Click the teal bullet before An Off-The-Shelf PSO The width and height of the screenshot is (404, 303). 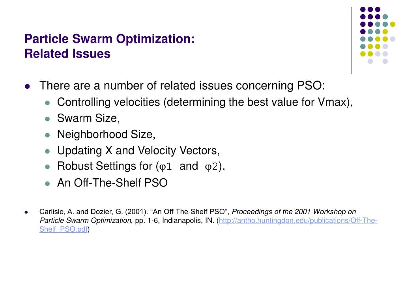point(47,183)
